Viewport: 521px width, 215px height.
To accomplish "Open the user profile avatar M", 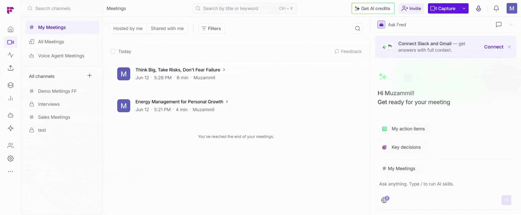I will click(x=512, y=8).
